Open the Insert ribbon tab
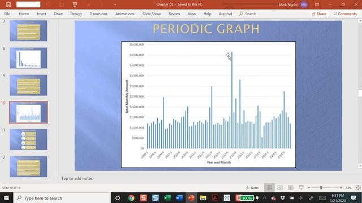 41,14
